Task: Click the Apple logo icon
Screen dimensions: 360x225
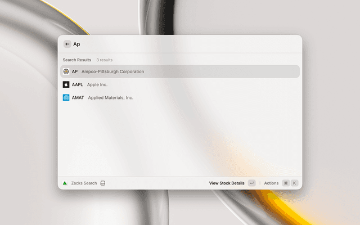Action: (x=66, y=84)
